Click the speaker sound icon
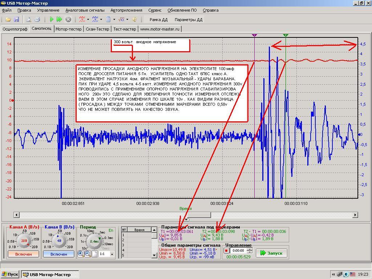 click(x=134, y=20)
